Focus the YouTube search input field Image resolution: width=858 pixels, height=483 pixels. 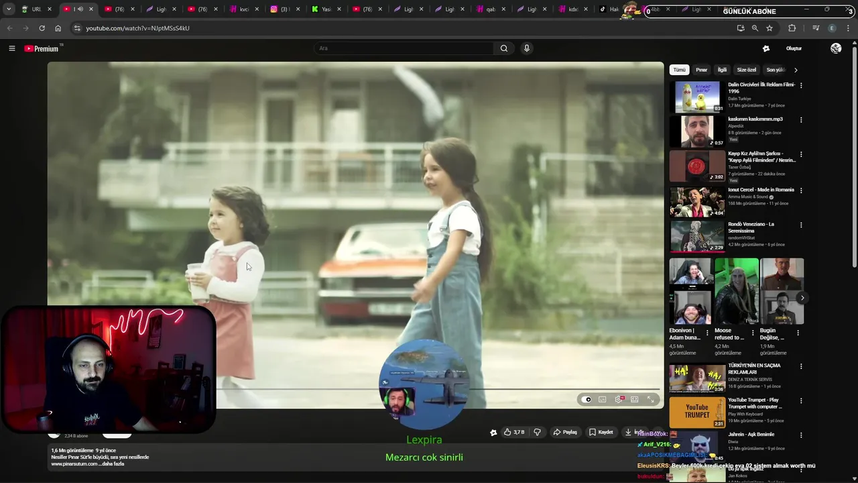(x=404, y=48)
